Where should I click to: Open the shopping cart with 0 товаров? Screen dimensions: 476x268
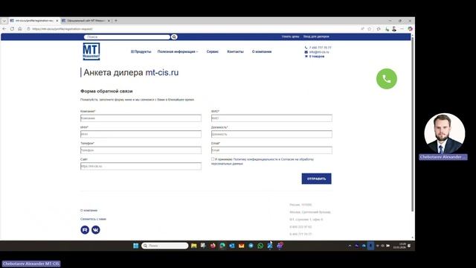317,57
